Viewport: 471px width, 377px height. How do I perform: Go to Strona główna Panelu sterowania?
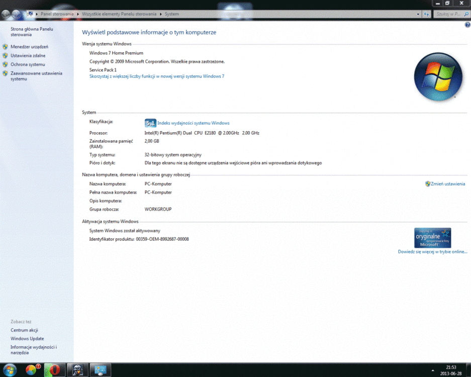pos(32,32)
